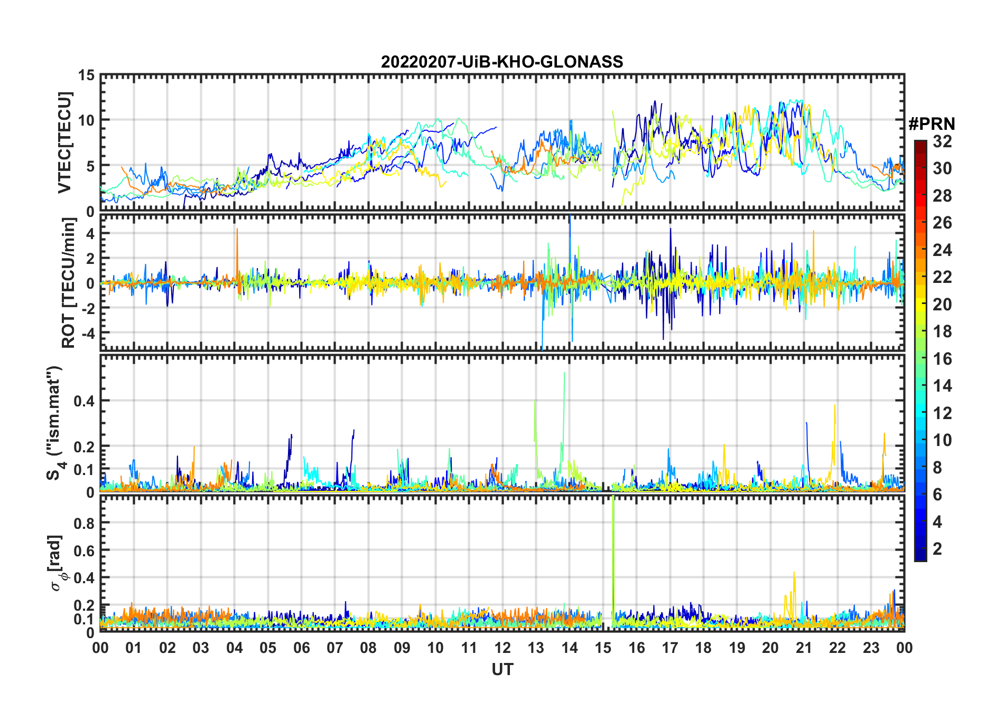Select colorbar tick label 28

coord(943,196)
